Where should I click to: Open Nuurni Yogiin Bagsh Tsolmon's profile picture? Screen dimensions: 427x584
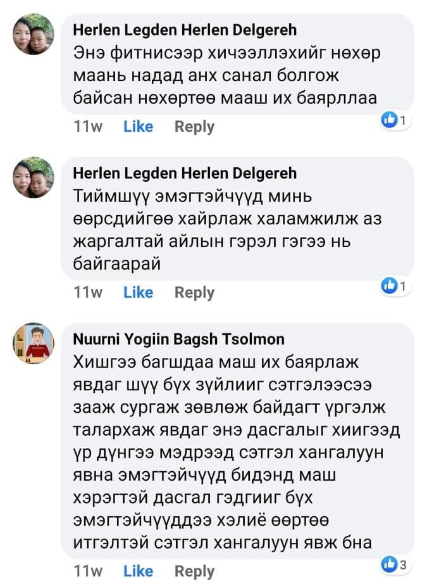34,343
